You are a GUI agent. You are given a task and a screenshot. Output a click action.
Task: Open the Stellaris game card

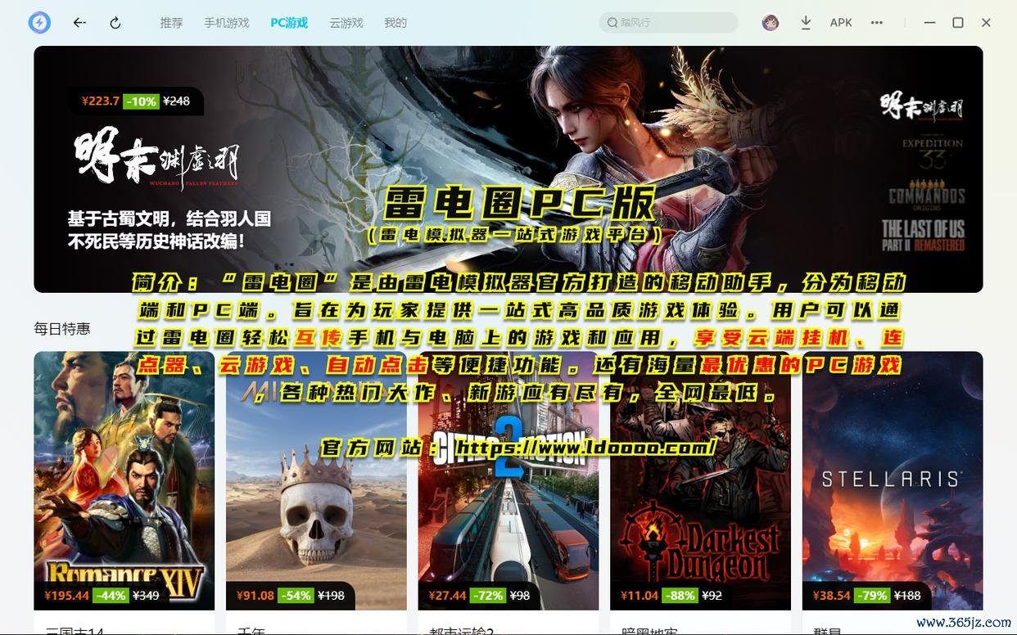coord(893,481)
